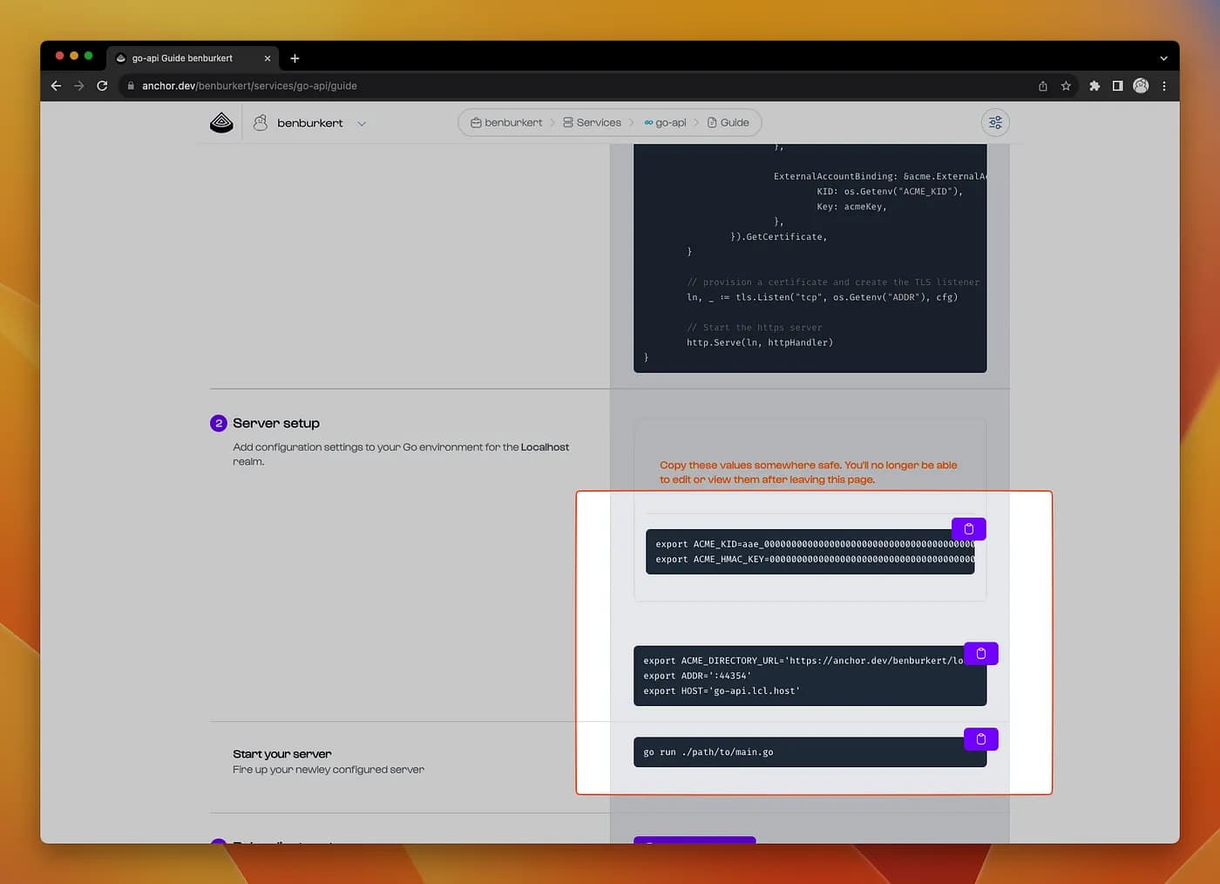The image size is (1220, 884).
Task: Copy the go run command
Action: pyautogui.click(x=980, y=739)
